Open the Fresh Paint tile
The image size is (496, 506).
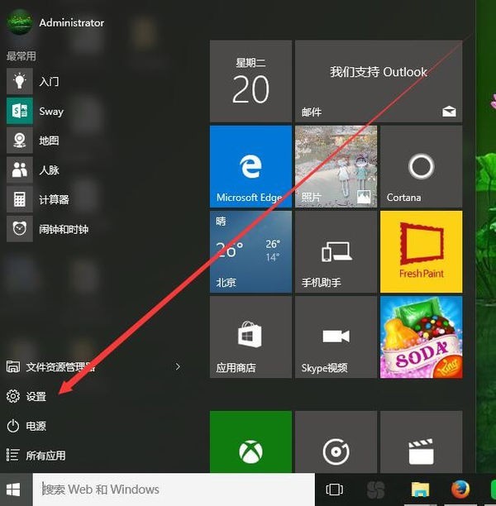421,251
